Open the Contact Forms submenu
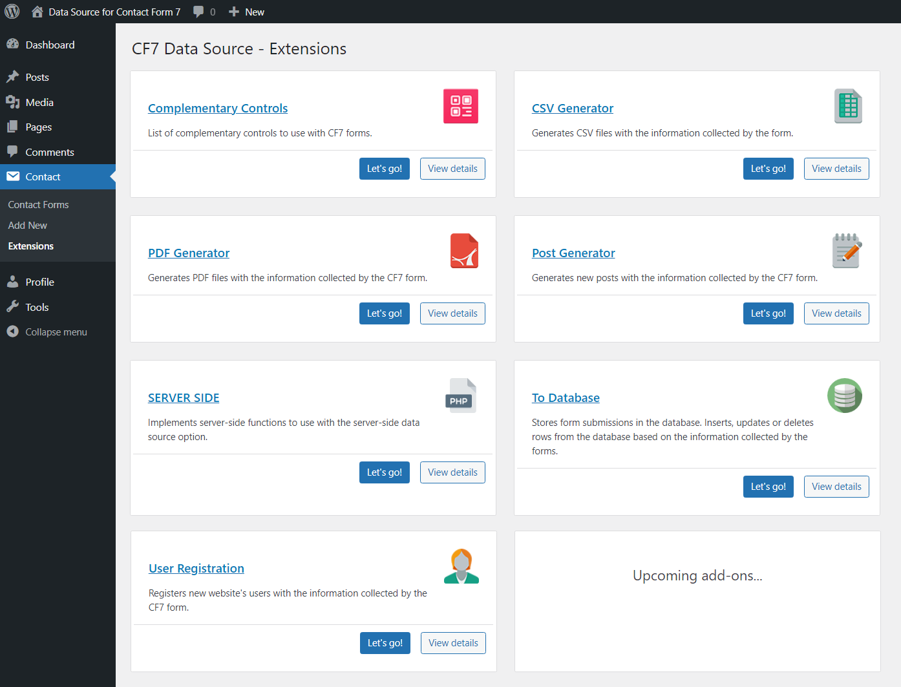Image resolution: width=901 pixels, height=687 pixels. click(x=38, y=205)
